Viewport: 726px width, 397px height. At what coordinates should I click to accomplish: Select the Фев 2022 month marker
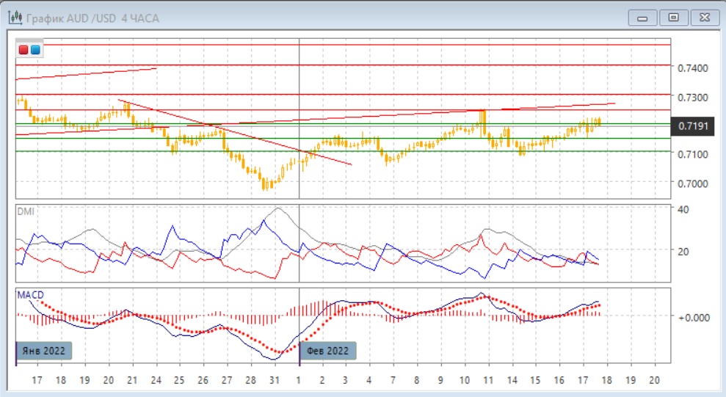coord(328,351)
